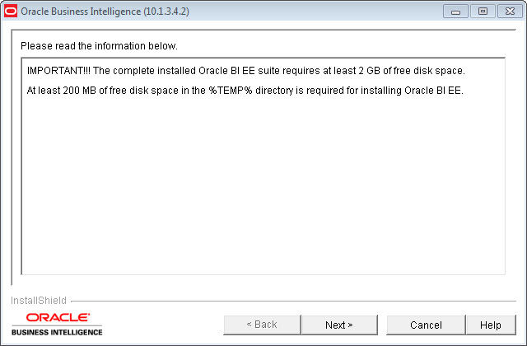Go to the next installer step

339,325
